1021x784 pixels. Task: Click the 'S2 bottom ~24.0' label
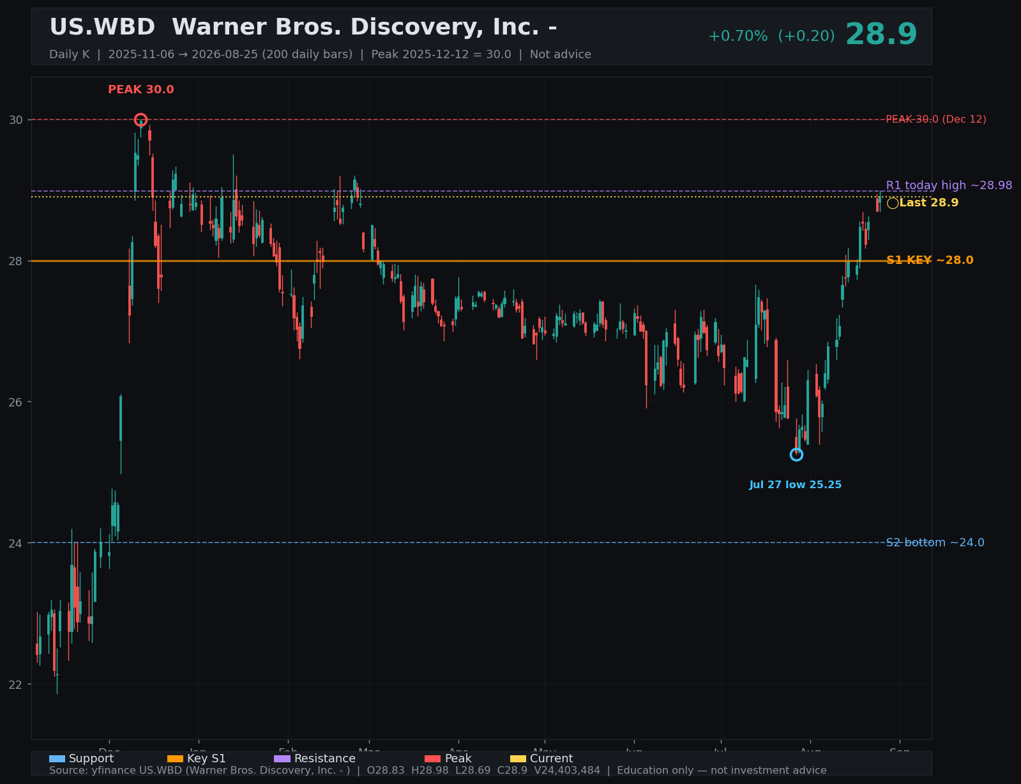[935, 542]
